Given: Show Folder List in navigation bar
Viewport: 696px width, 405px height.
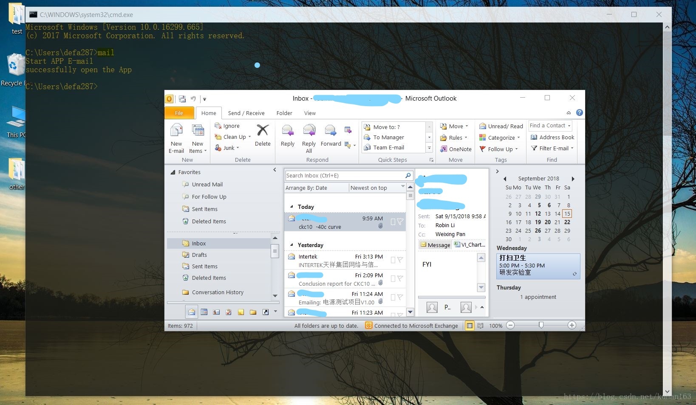Looking at the screenshot, I should 253,312.
